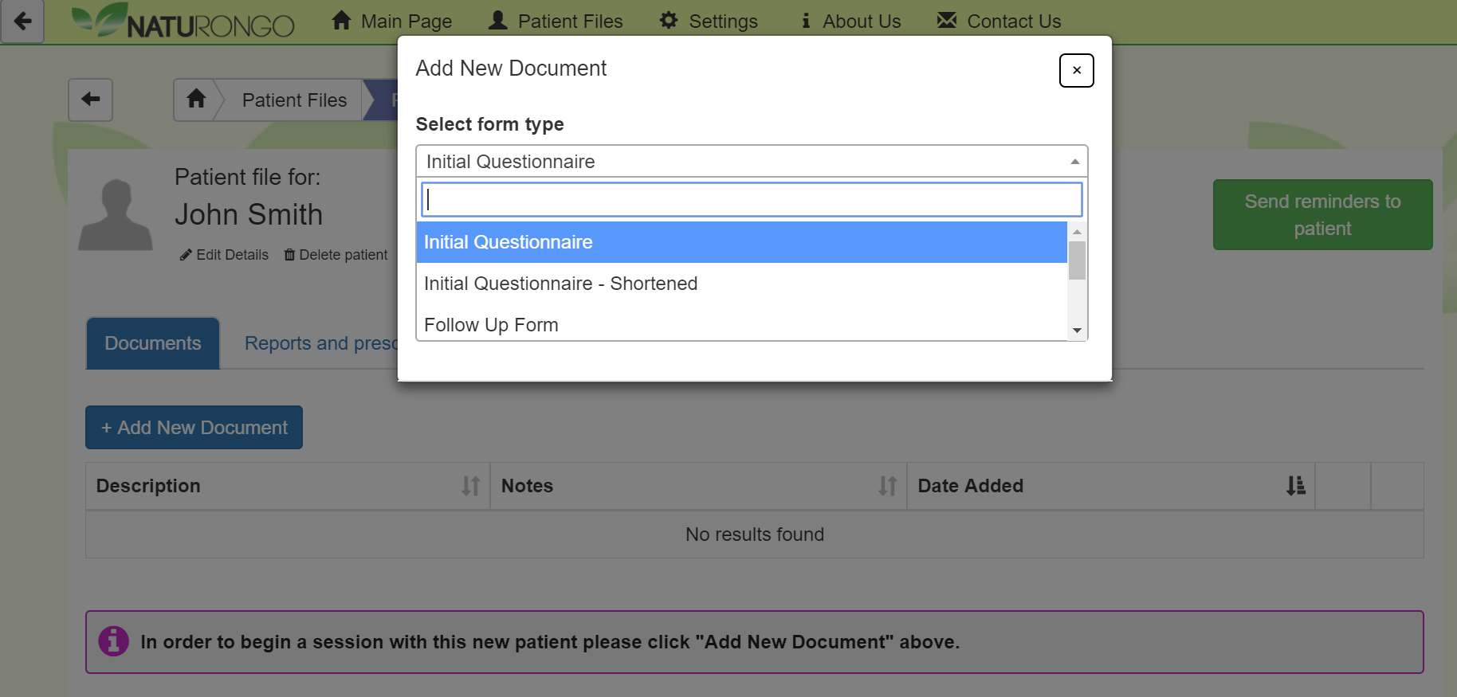Sort table by Notes column

point(887,486)
